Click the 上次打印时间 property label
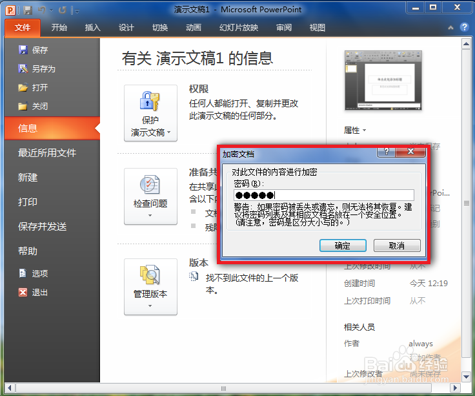The height and width of the screenshot is (396, 475). 367,301
